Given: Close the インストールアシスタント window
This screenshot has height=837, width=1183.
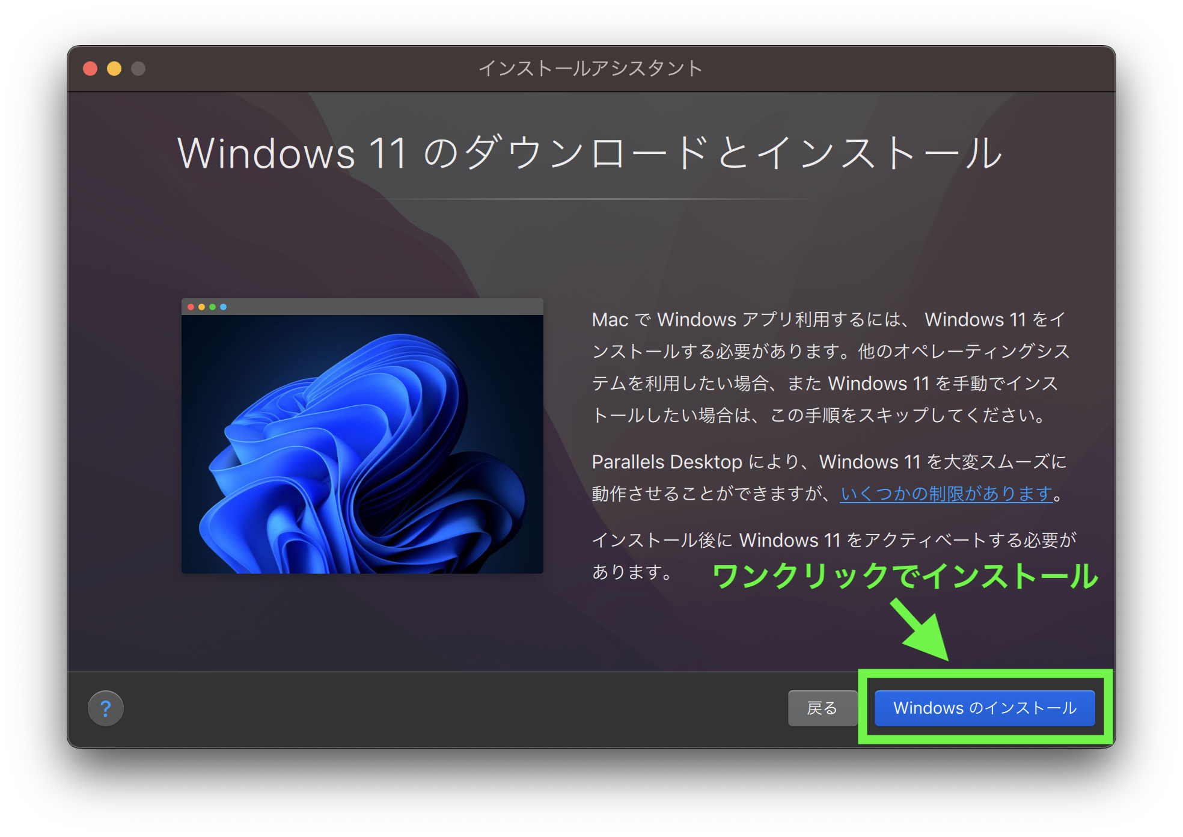Looking at the screenshot, I should pos(90,69).
